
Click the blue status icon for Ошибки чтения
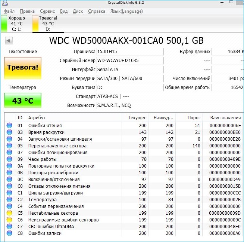[x=9, y=126]
